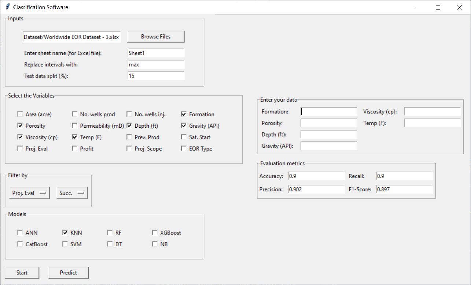Minimize the Classification Software window
Screen dimensions: 471x285
tap(416, 7)
